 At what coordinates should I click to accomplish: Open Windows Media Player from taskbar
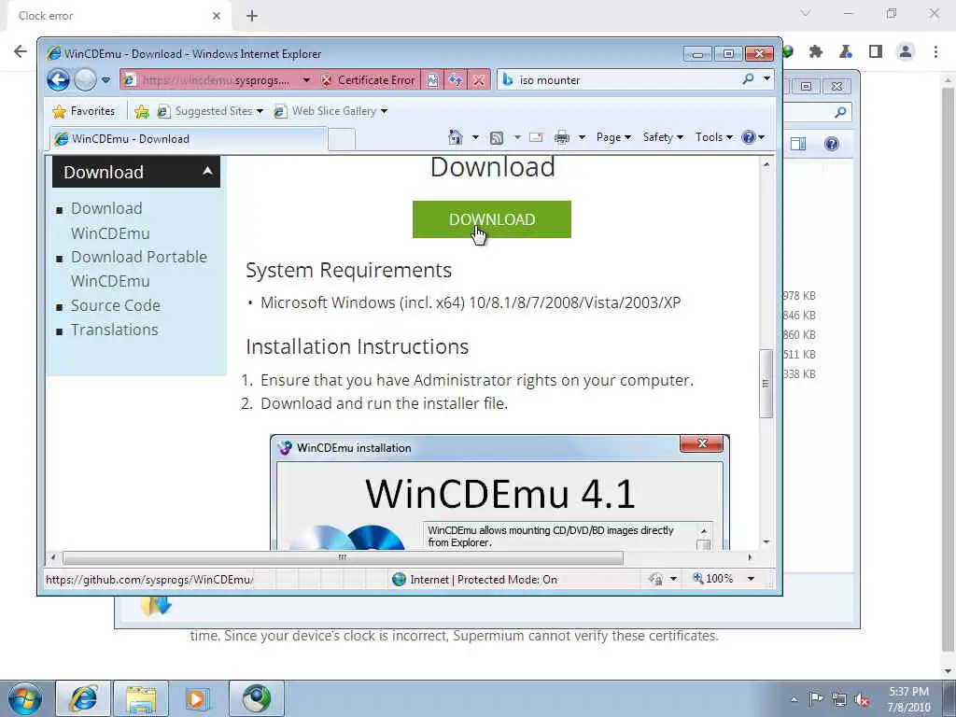click(x=198, y=698)
